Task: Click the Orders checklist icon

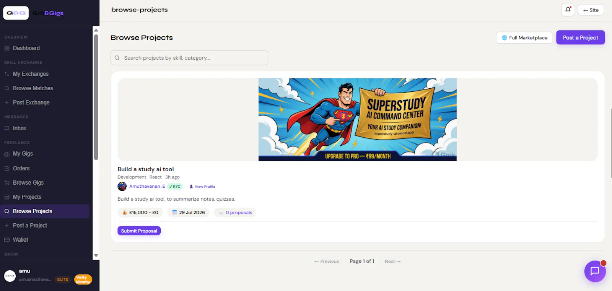Action: (7, 168)
